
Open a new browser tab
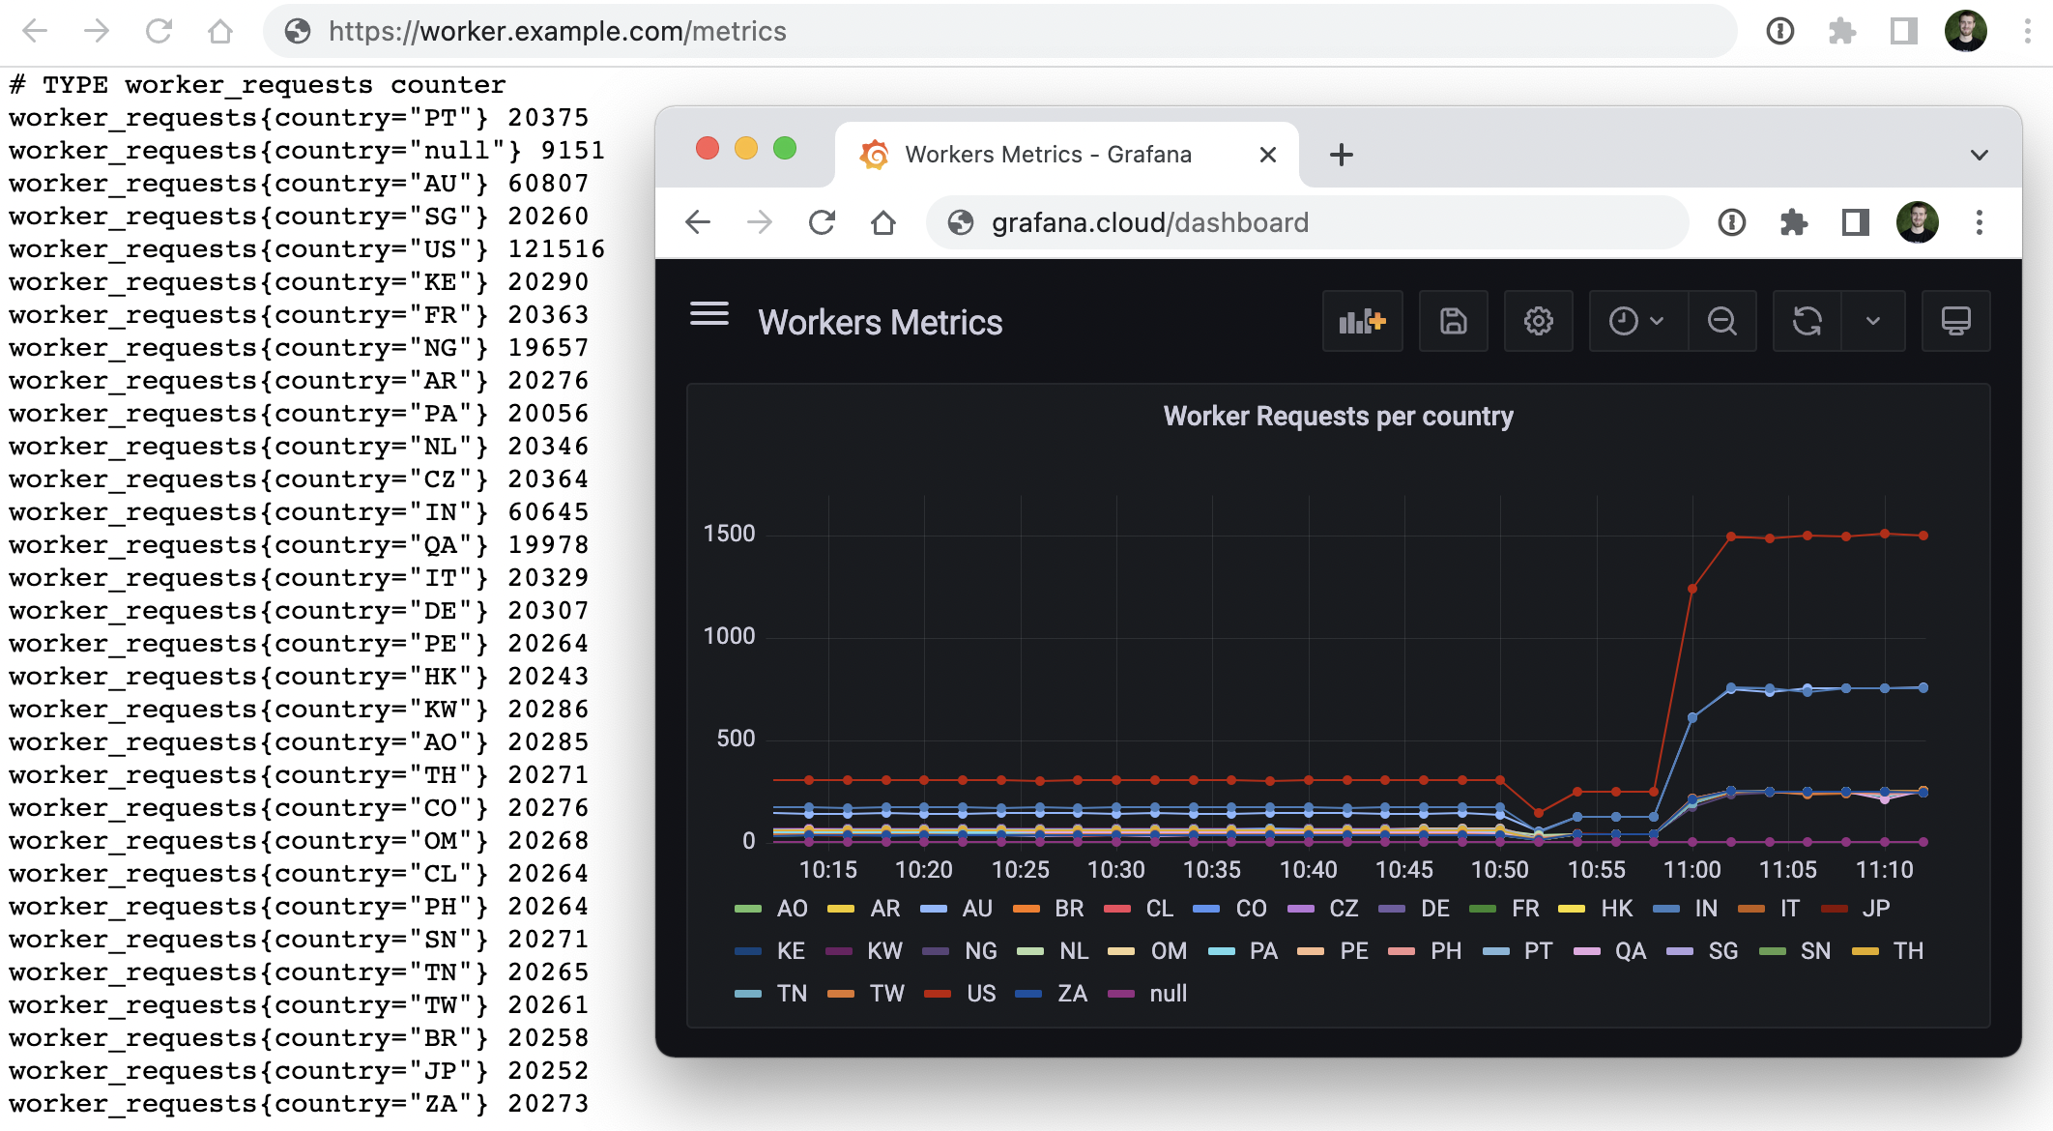[1341, 155]
